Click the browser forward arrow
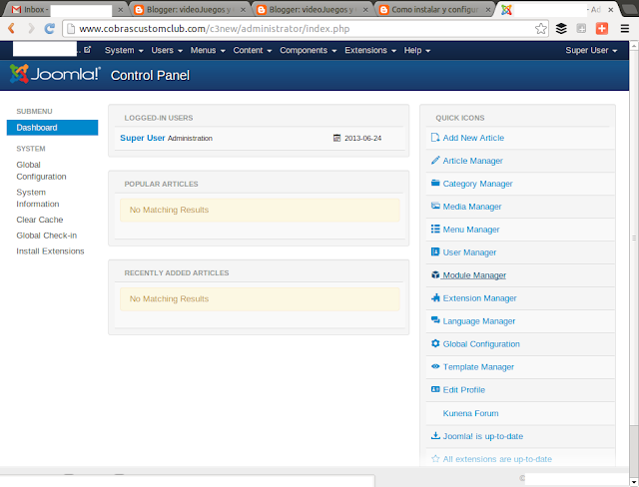This screenshot has width=639, height=487. coord(31,28)
